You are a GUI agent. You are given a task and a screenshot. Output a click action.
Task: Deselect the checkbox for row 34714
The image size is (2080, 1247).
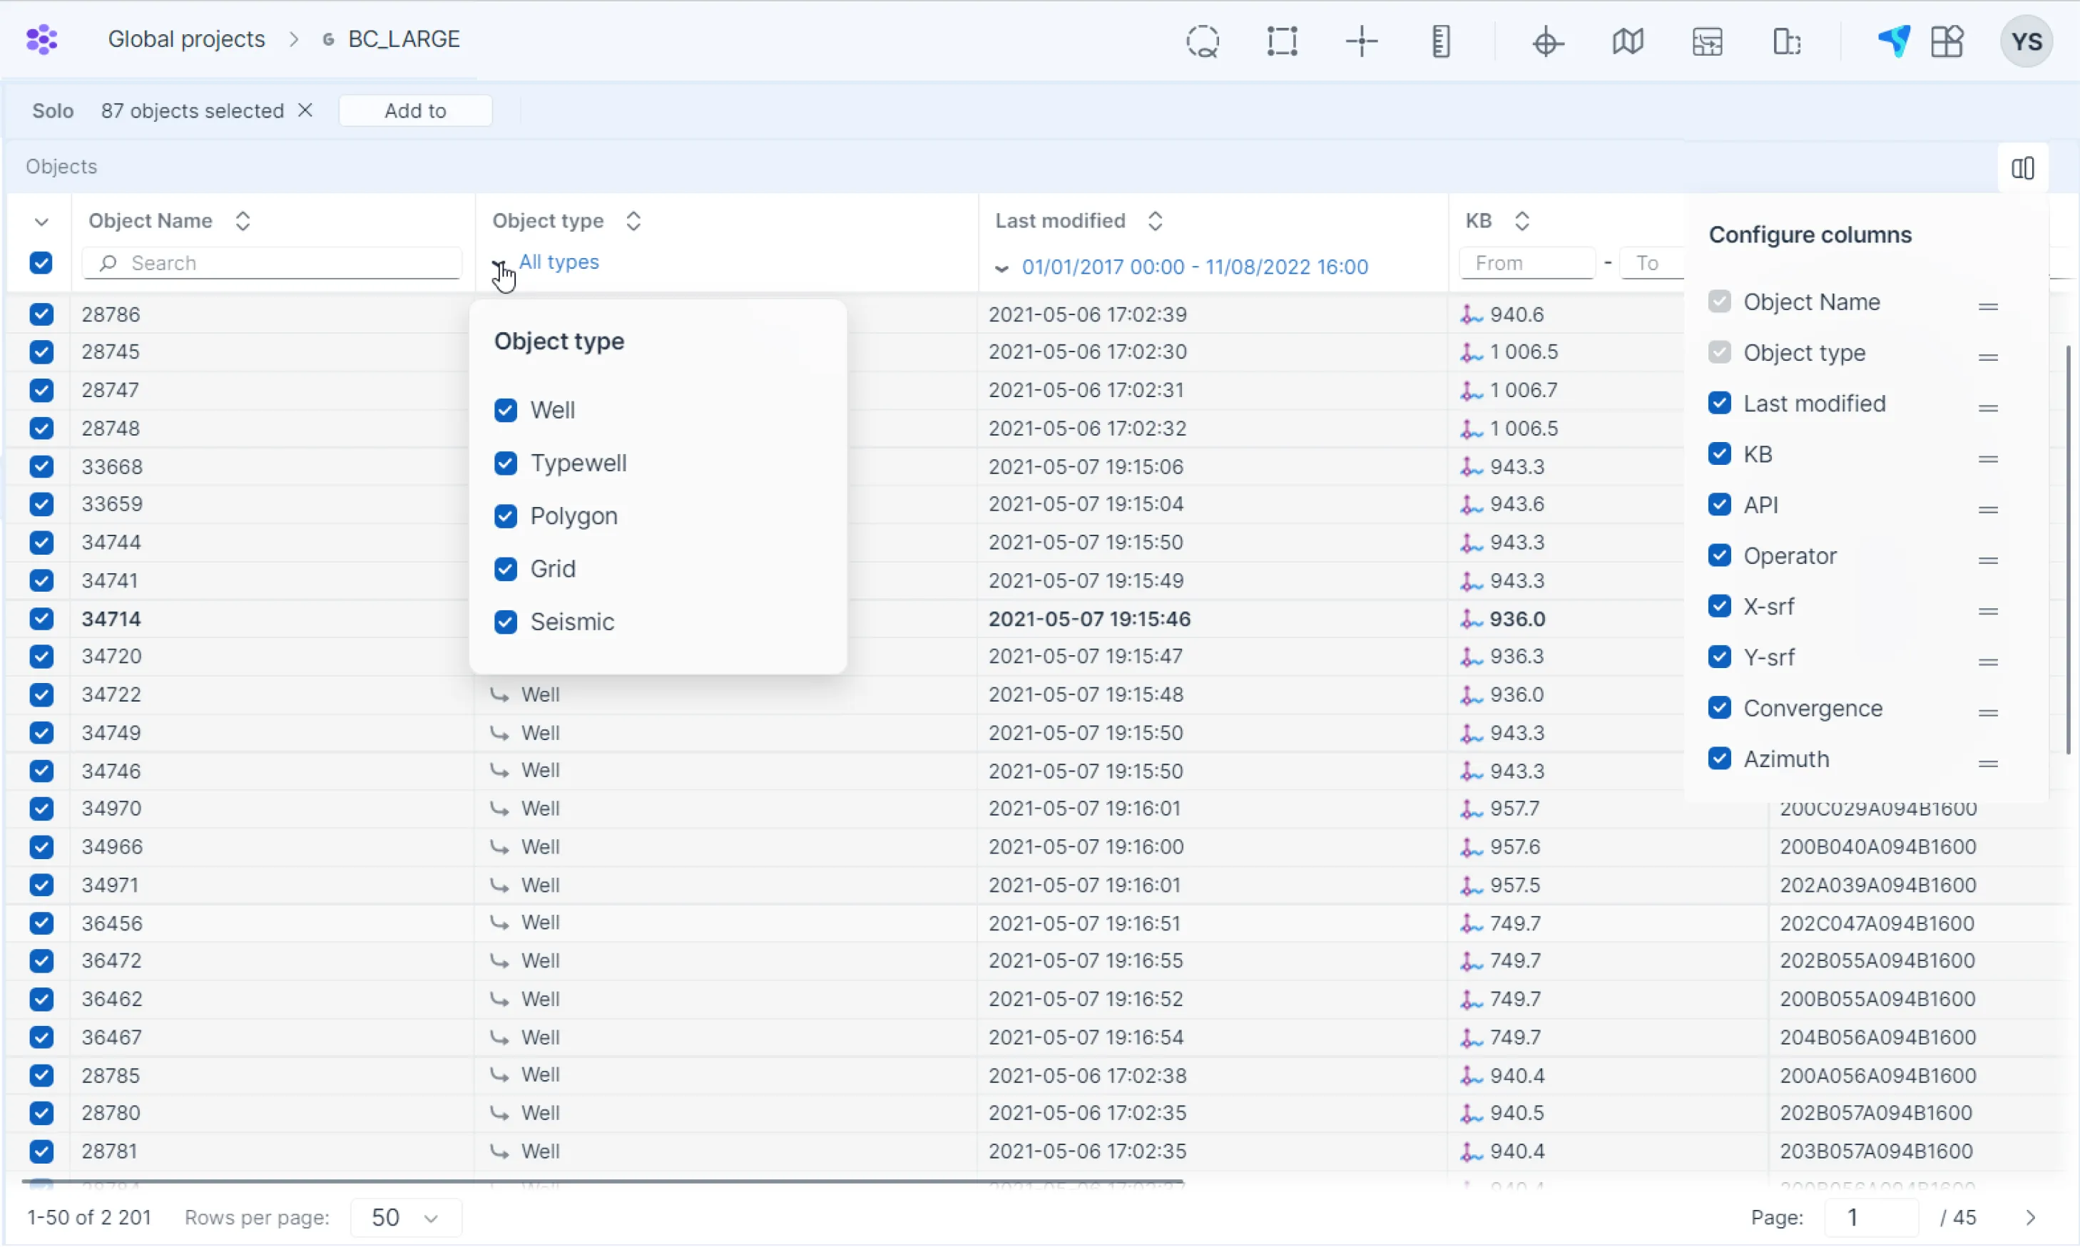41,618
